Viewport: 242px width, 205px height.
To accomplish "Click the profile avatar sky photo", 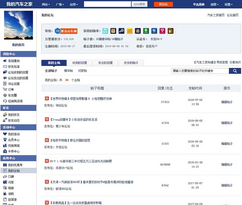I will pos(18,25).
